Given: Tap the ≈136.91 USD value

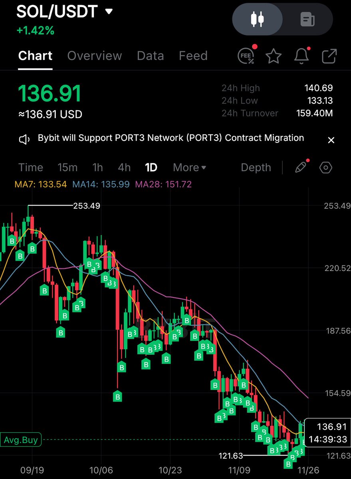Looking at the screenshot, I should point(50,115).
